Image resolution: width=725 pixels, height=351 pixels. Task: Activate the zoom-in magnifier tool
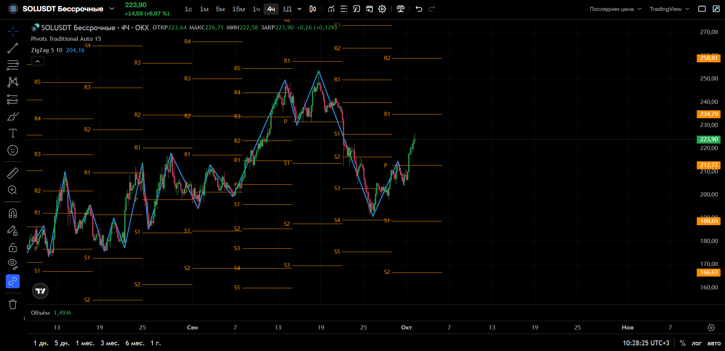(13, 190)
